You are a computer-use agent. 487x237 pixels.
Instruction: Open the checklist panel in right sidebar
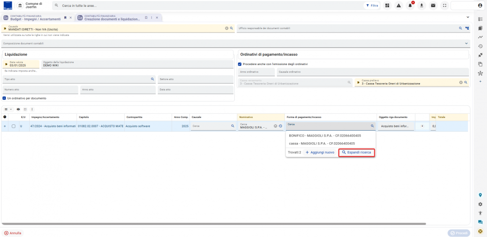(x=481, y=19)
